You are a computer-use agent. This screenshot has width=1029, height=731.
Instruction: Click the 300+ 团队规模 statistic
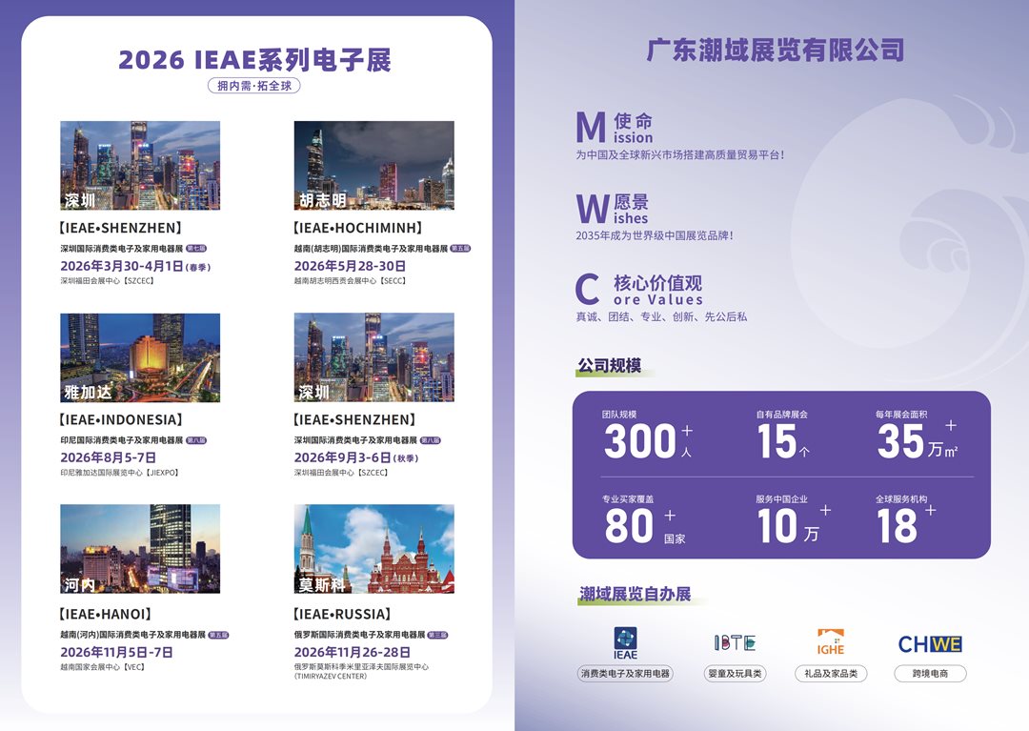648,435
